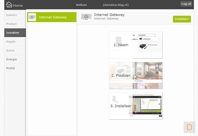Screen dimensions: 198x136
Task: Open the Product sidebar menu
Action: pos(15,24)
